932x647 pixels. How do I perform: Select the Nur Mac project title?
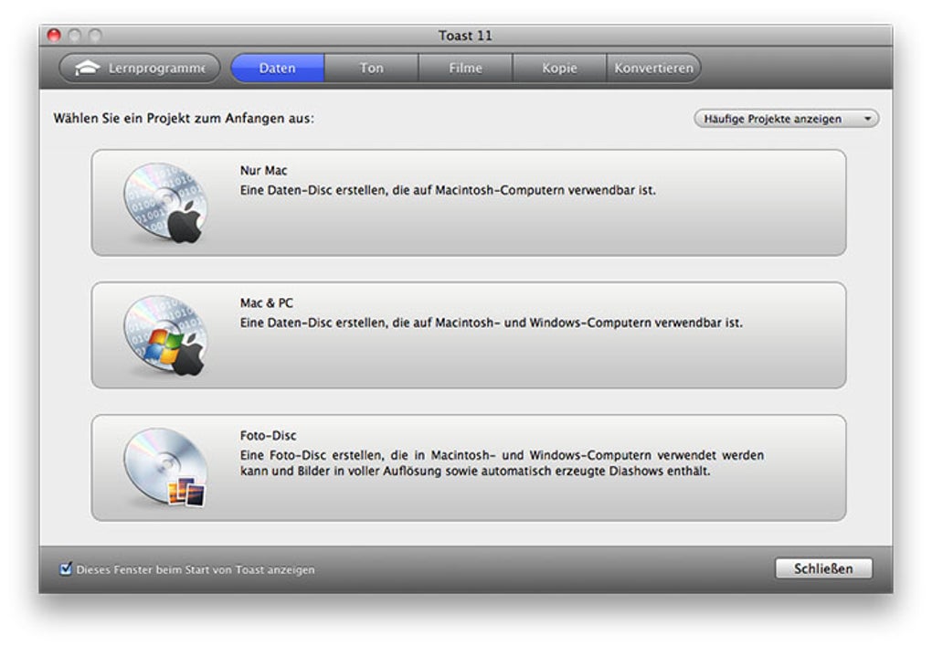click(x=263, y=171)
